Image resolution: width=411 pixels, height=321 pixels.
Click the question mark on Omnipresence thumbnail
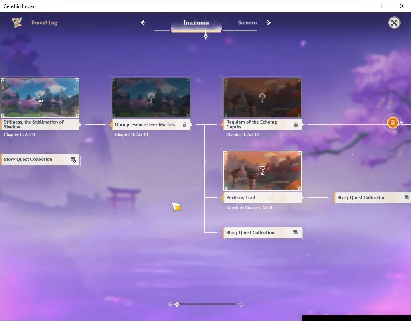(151, 98)
